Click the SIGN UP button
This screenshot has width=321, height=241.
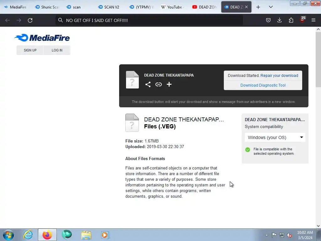coord(30,50)
